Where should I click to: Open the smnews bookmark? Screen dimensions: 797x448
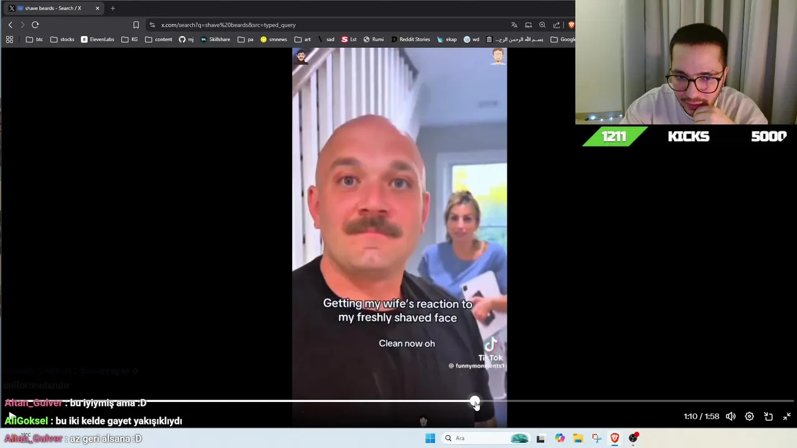273,39
